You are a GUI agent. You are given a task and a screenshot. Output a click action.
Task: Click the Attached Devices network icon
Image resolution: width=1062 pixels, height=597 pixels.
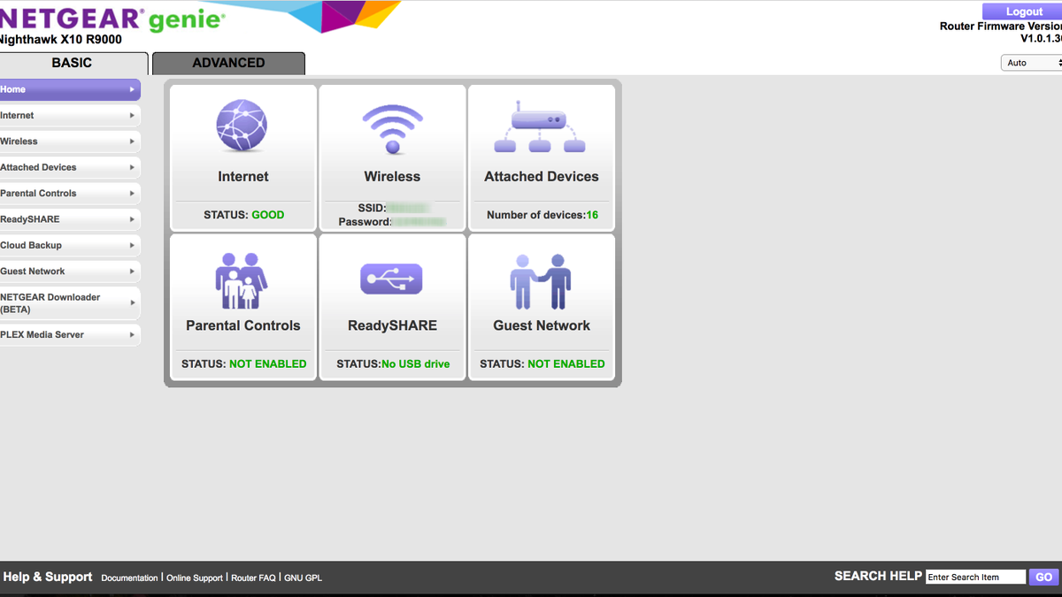point(541,126)
